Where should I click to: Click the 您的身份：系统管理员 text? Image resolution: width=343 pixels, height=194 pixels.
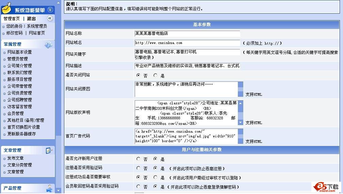pos(27,26)
